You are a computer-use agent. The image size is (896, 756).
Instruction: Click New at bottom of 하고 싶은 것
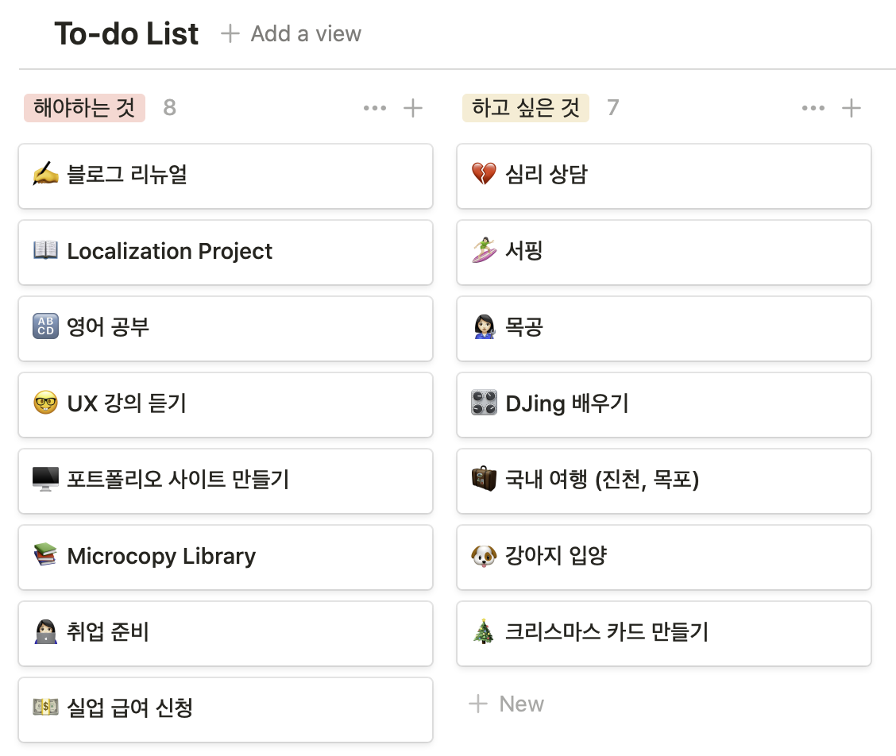click(x=506, y=704)
